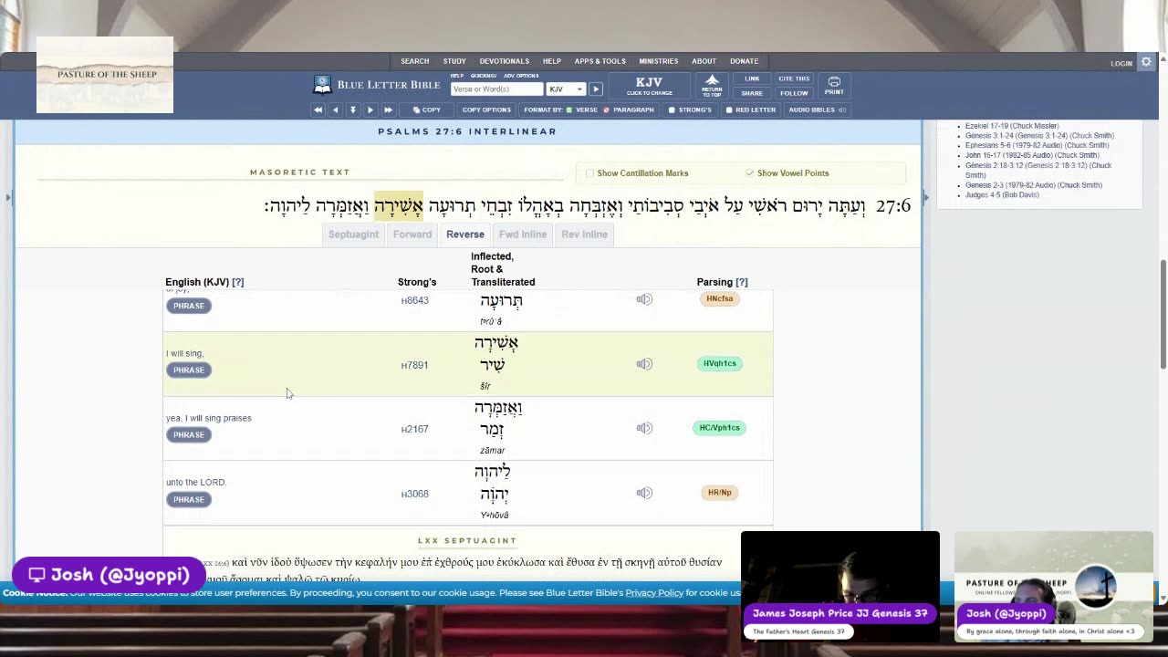Switch to the Forward tab
Viewport: 1168px width, 657px height.
[x=412, y=235]
